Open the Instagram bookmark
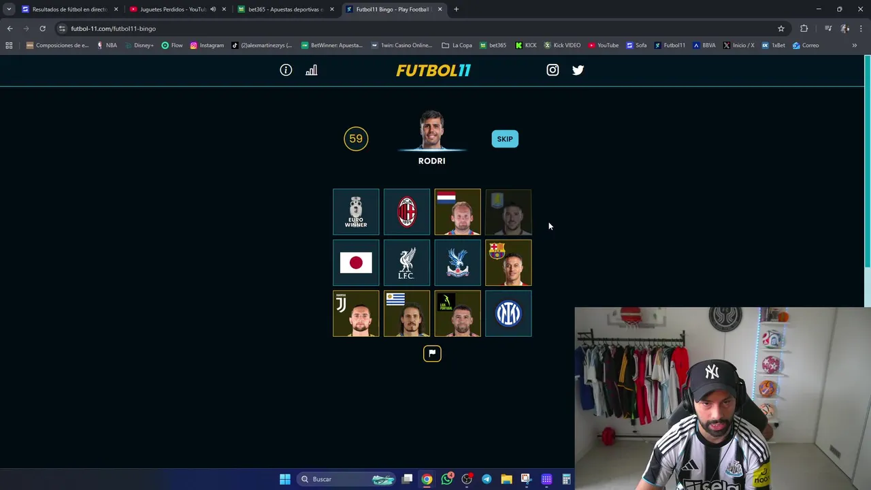 (207, 46)
